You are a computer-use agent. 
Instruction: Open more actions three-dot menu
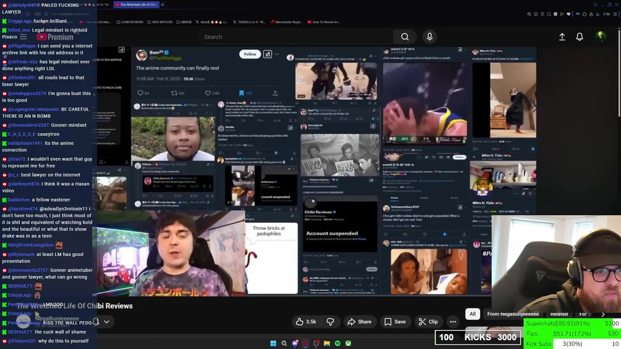click(x=453, y=322)
